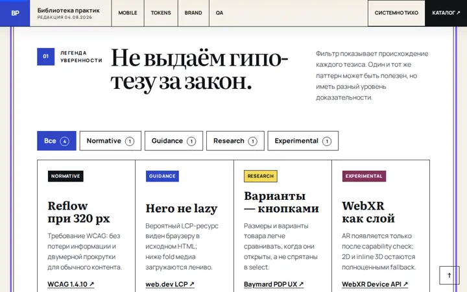Open the TOKENS navigation item

tap(161, 13)
